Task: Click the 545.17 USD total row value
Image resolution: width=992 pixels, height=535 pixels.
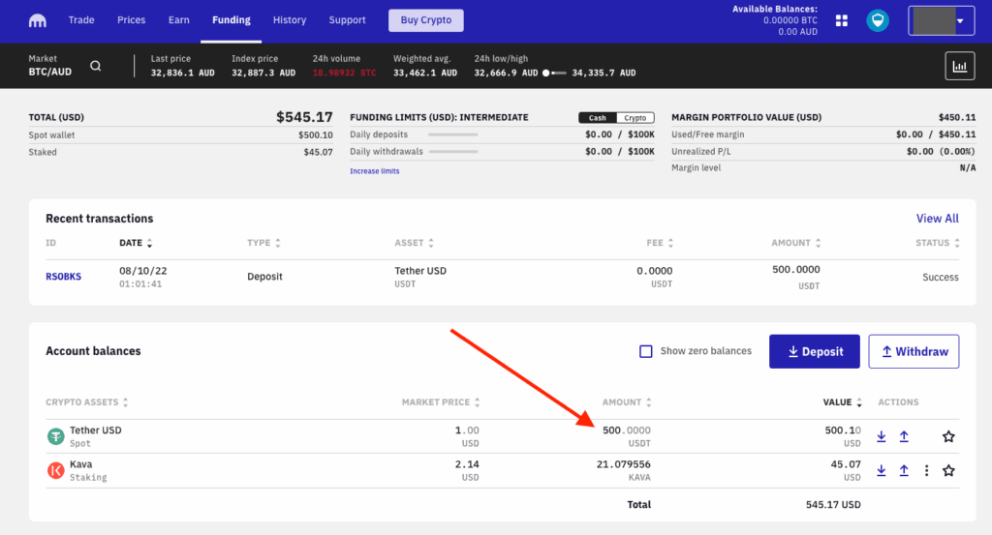Action: click(x=833, y=505)
